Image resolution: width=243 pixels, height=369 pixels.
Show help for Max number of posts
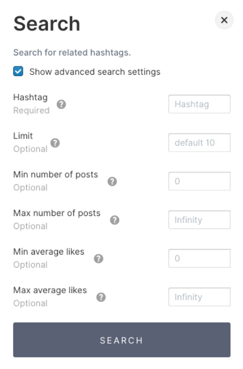(x=115, y=220)
